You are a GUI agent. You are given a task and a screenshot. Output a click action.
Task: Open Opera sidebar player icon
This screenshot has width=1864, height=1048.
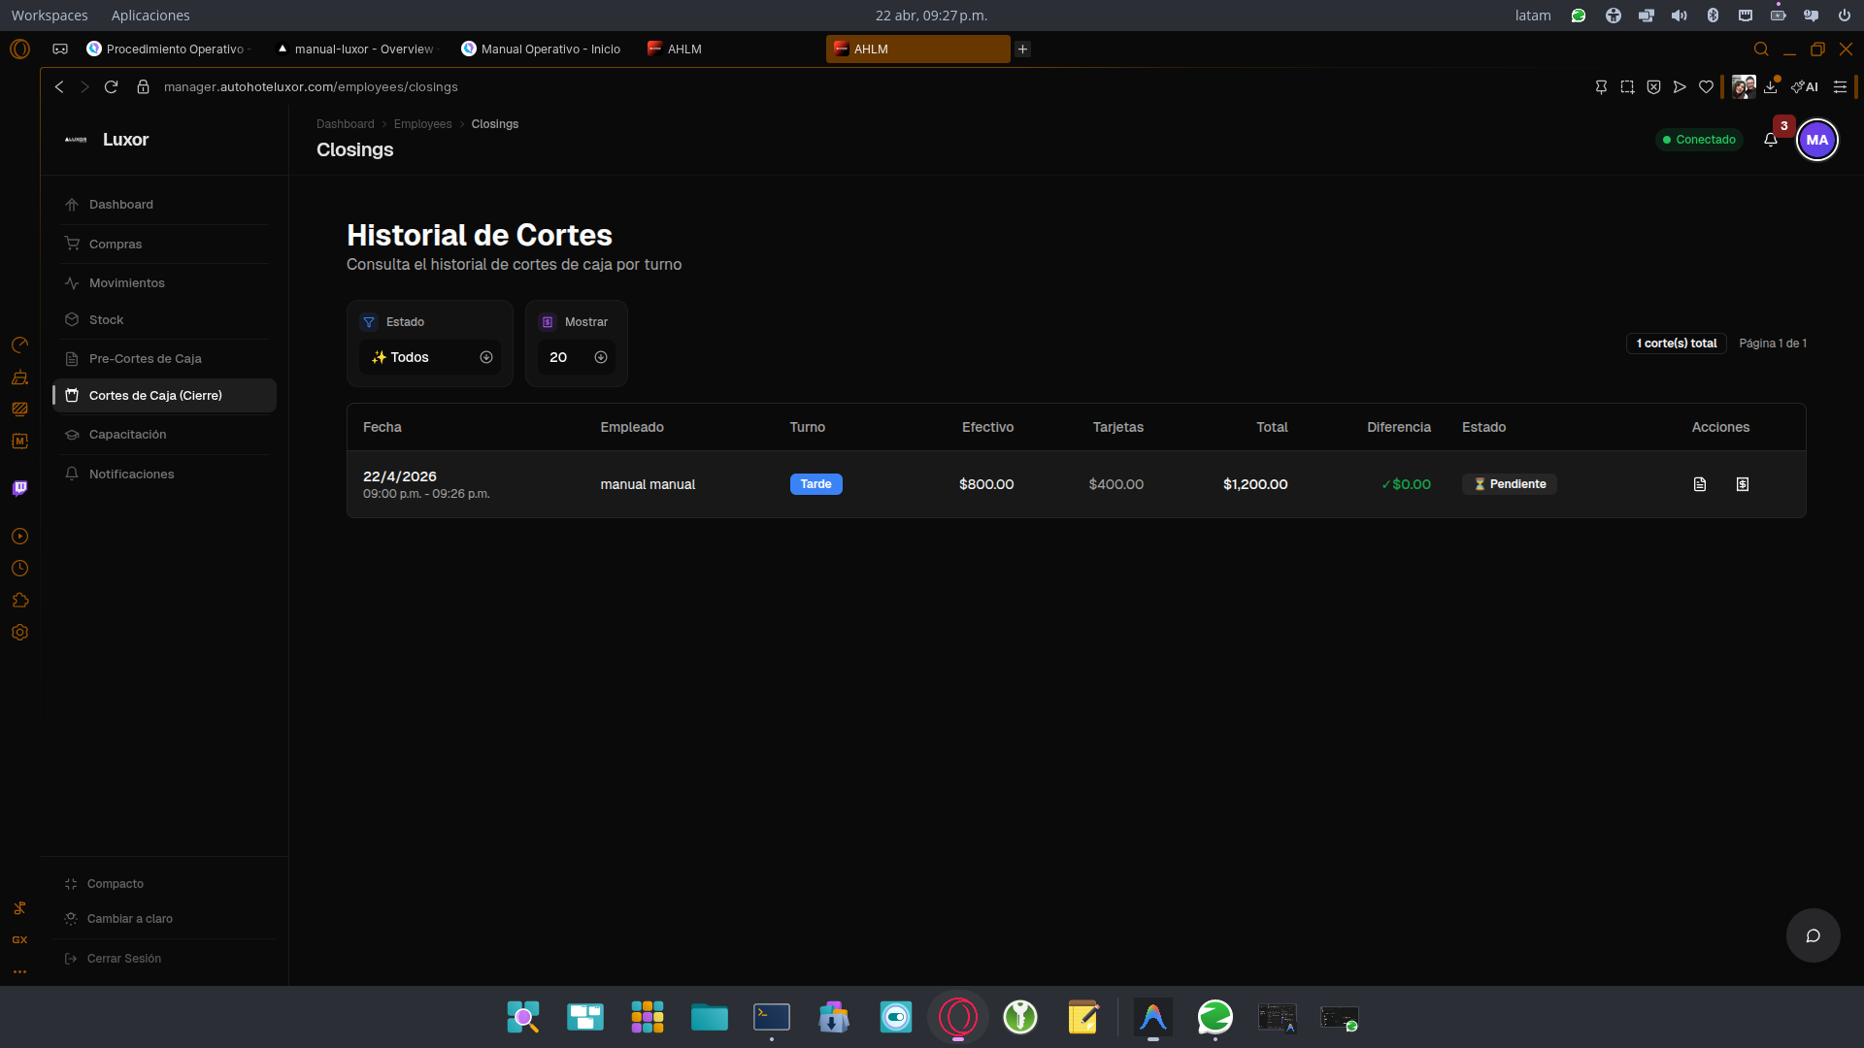[x=19, y=537]
